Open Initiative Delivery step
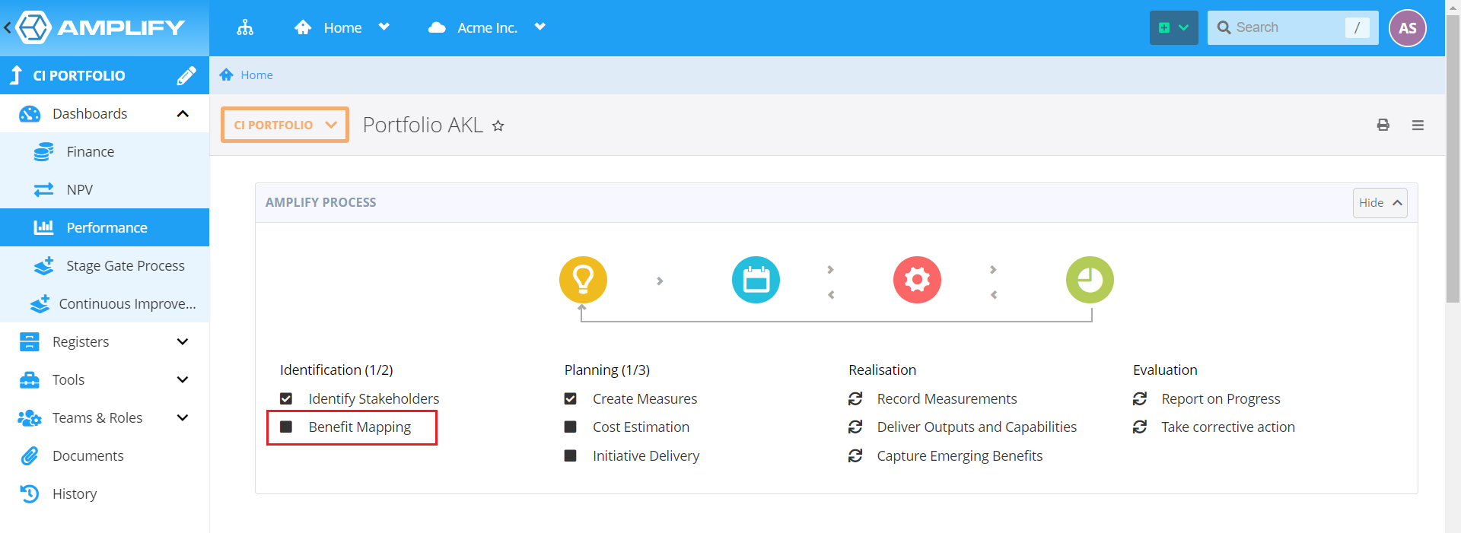Screen dimensions: 1461x533 [646, 455]
